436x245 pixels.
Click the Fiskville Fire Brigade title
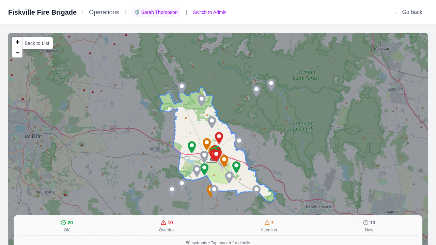coord(42,12)
